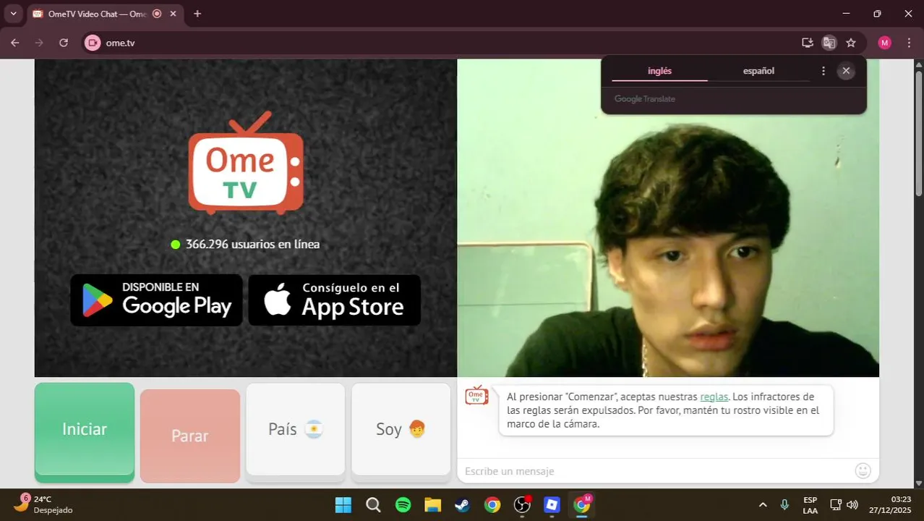Open the Chrome three-dot menu
The height and width of the screenshot is (521, 924).
[x=909, y=43]
